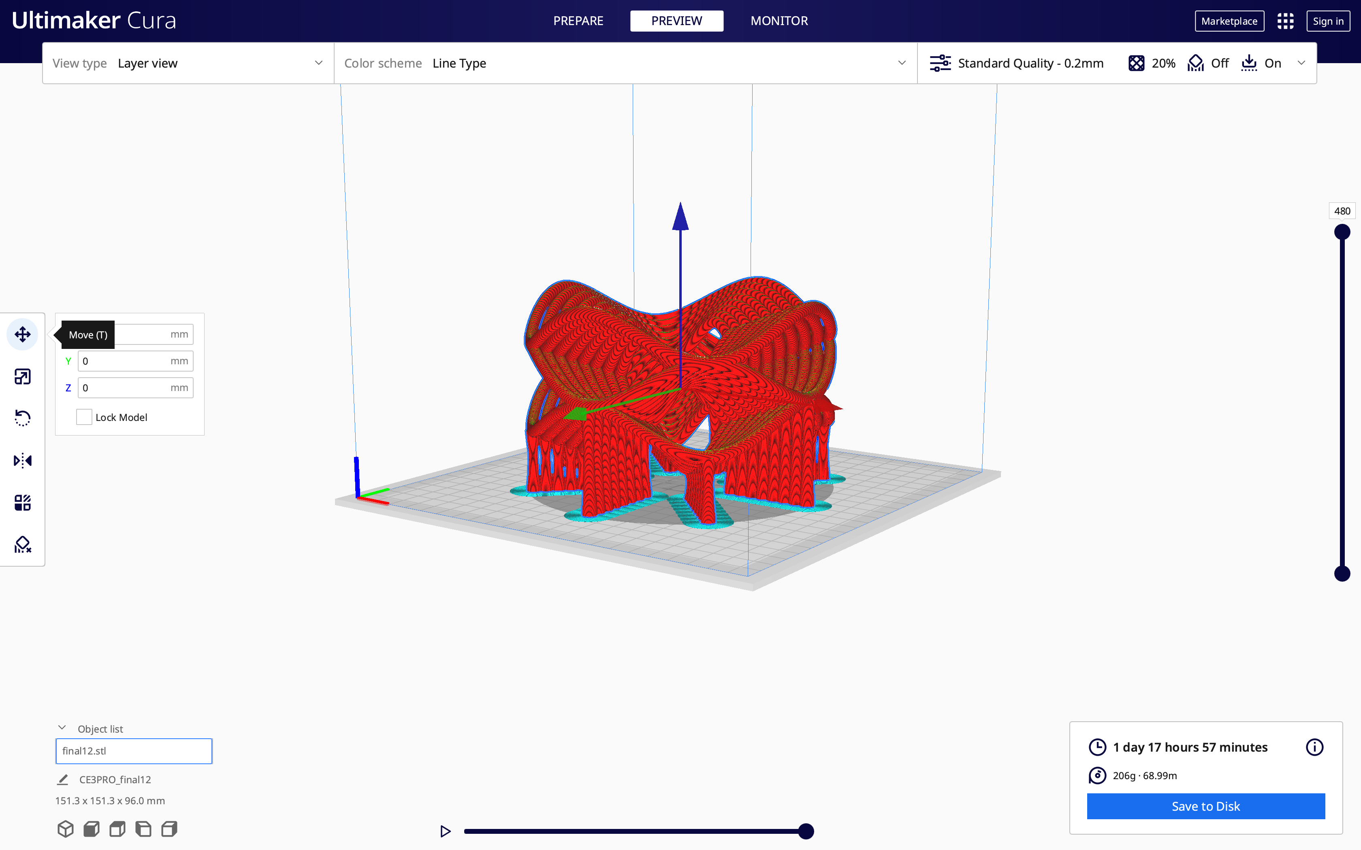Enable the Lock Model checkbox
The width and height of the screenshot is (1361, 850).
pos(84,417)
